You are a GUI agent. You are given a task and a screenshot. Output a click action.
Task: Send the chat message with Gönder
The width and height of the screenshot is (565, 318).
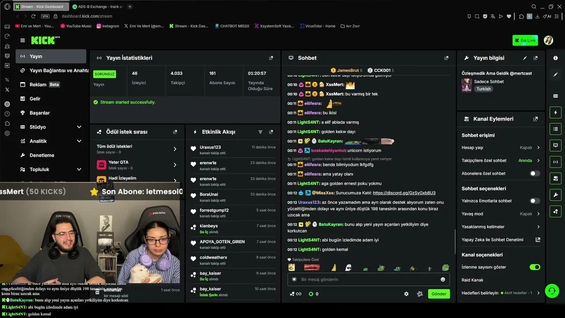click(439, 294)
